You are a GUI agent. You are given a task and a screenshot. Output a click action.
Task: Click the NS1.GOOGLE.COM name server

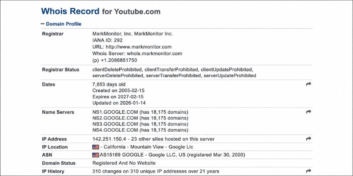coord(115,112)
